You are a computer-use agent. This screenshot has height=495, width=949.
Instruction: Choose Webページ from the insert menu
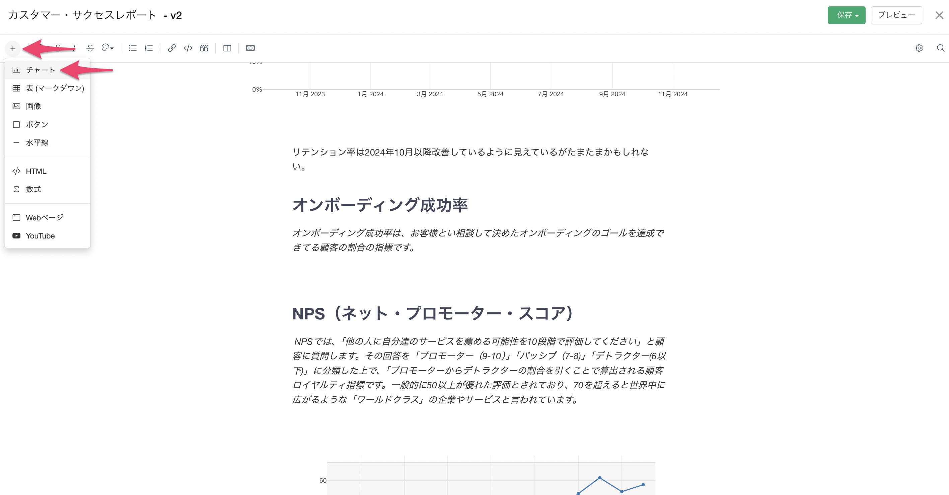(48, 217)
